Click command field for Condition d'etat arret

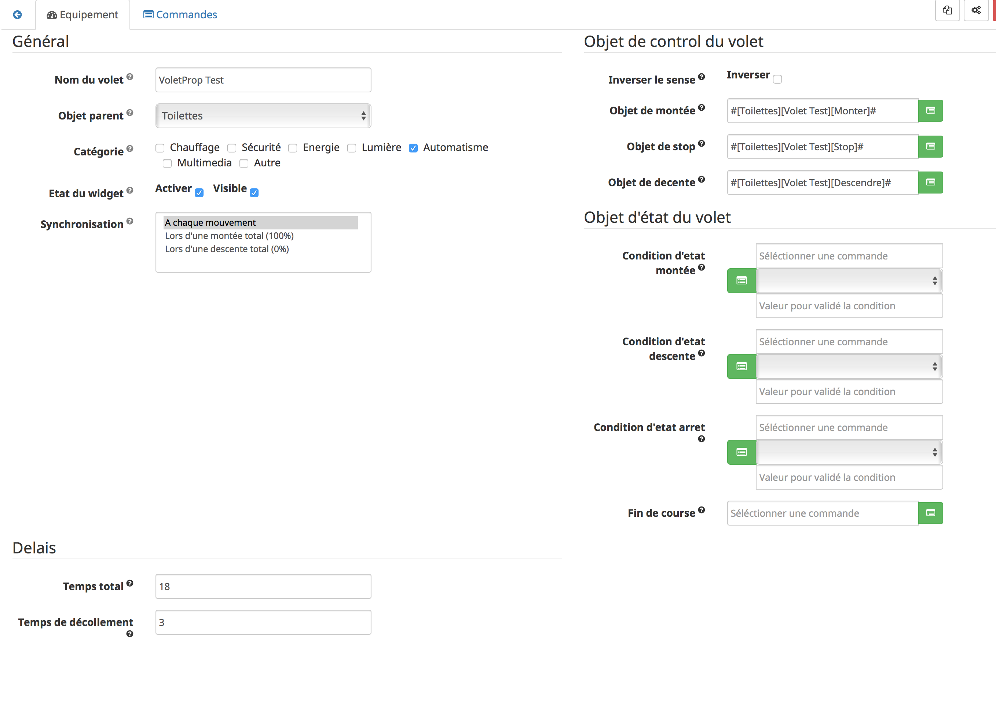click(849, 427)
